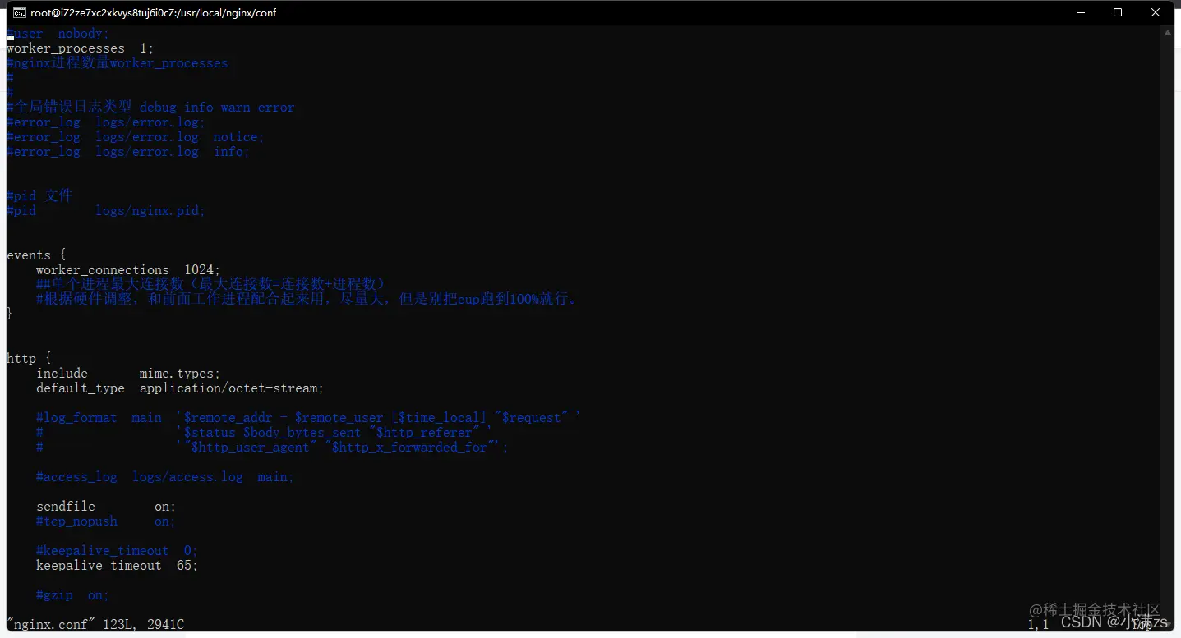Click the 'http {' line
The image size is (1181, 638).
coord(29,359)
